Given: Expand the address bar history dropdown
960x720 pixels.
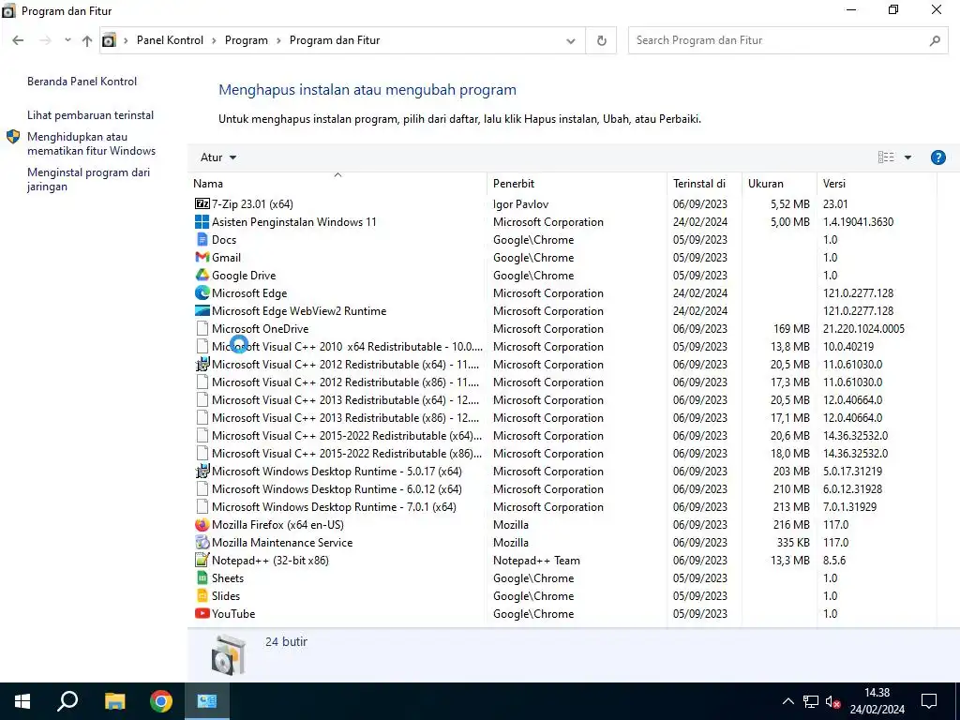Looking at the screenshot, I should 571,40.
